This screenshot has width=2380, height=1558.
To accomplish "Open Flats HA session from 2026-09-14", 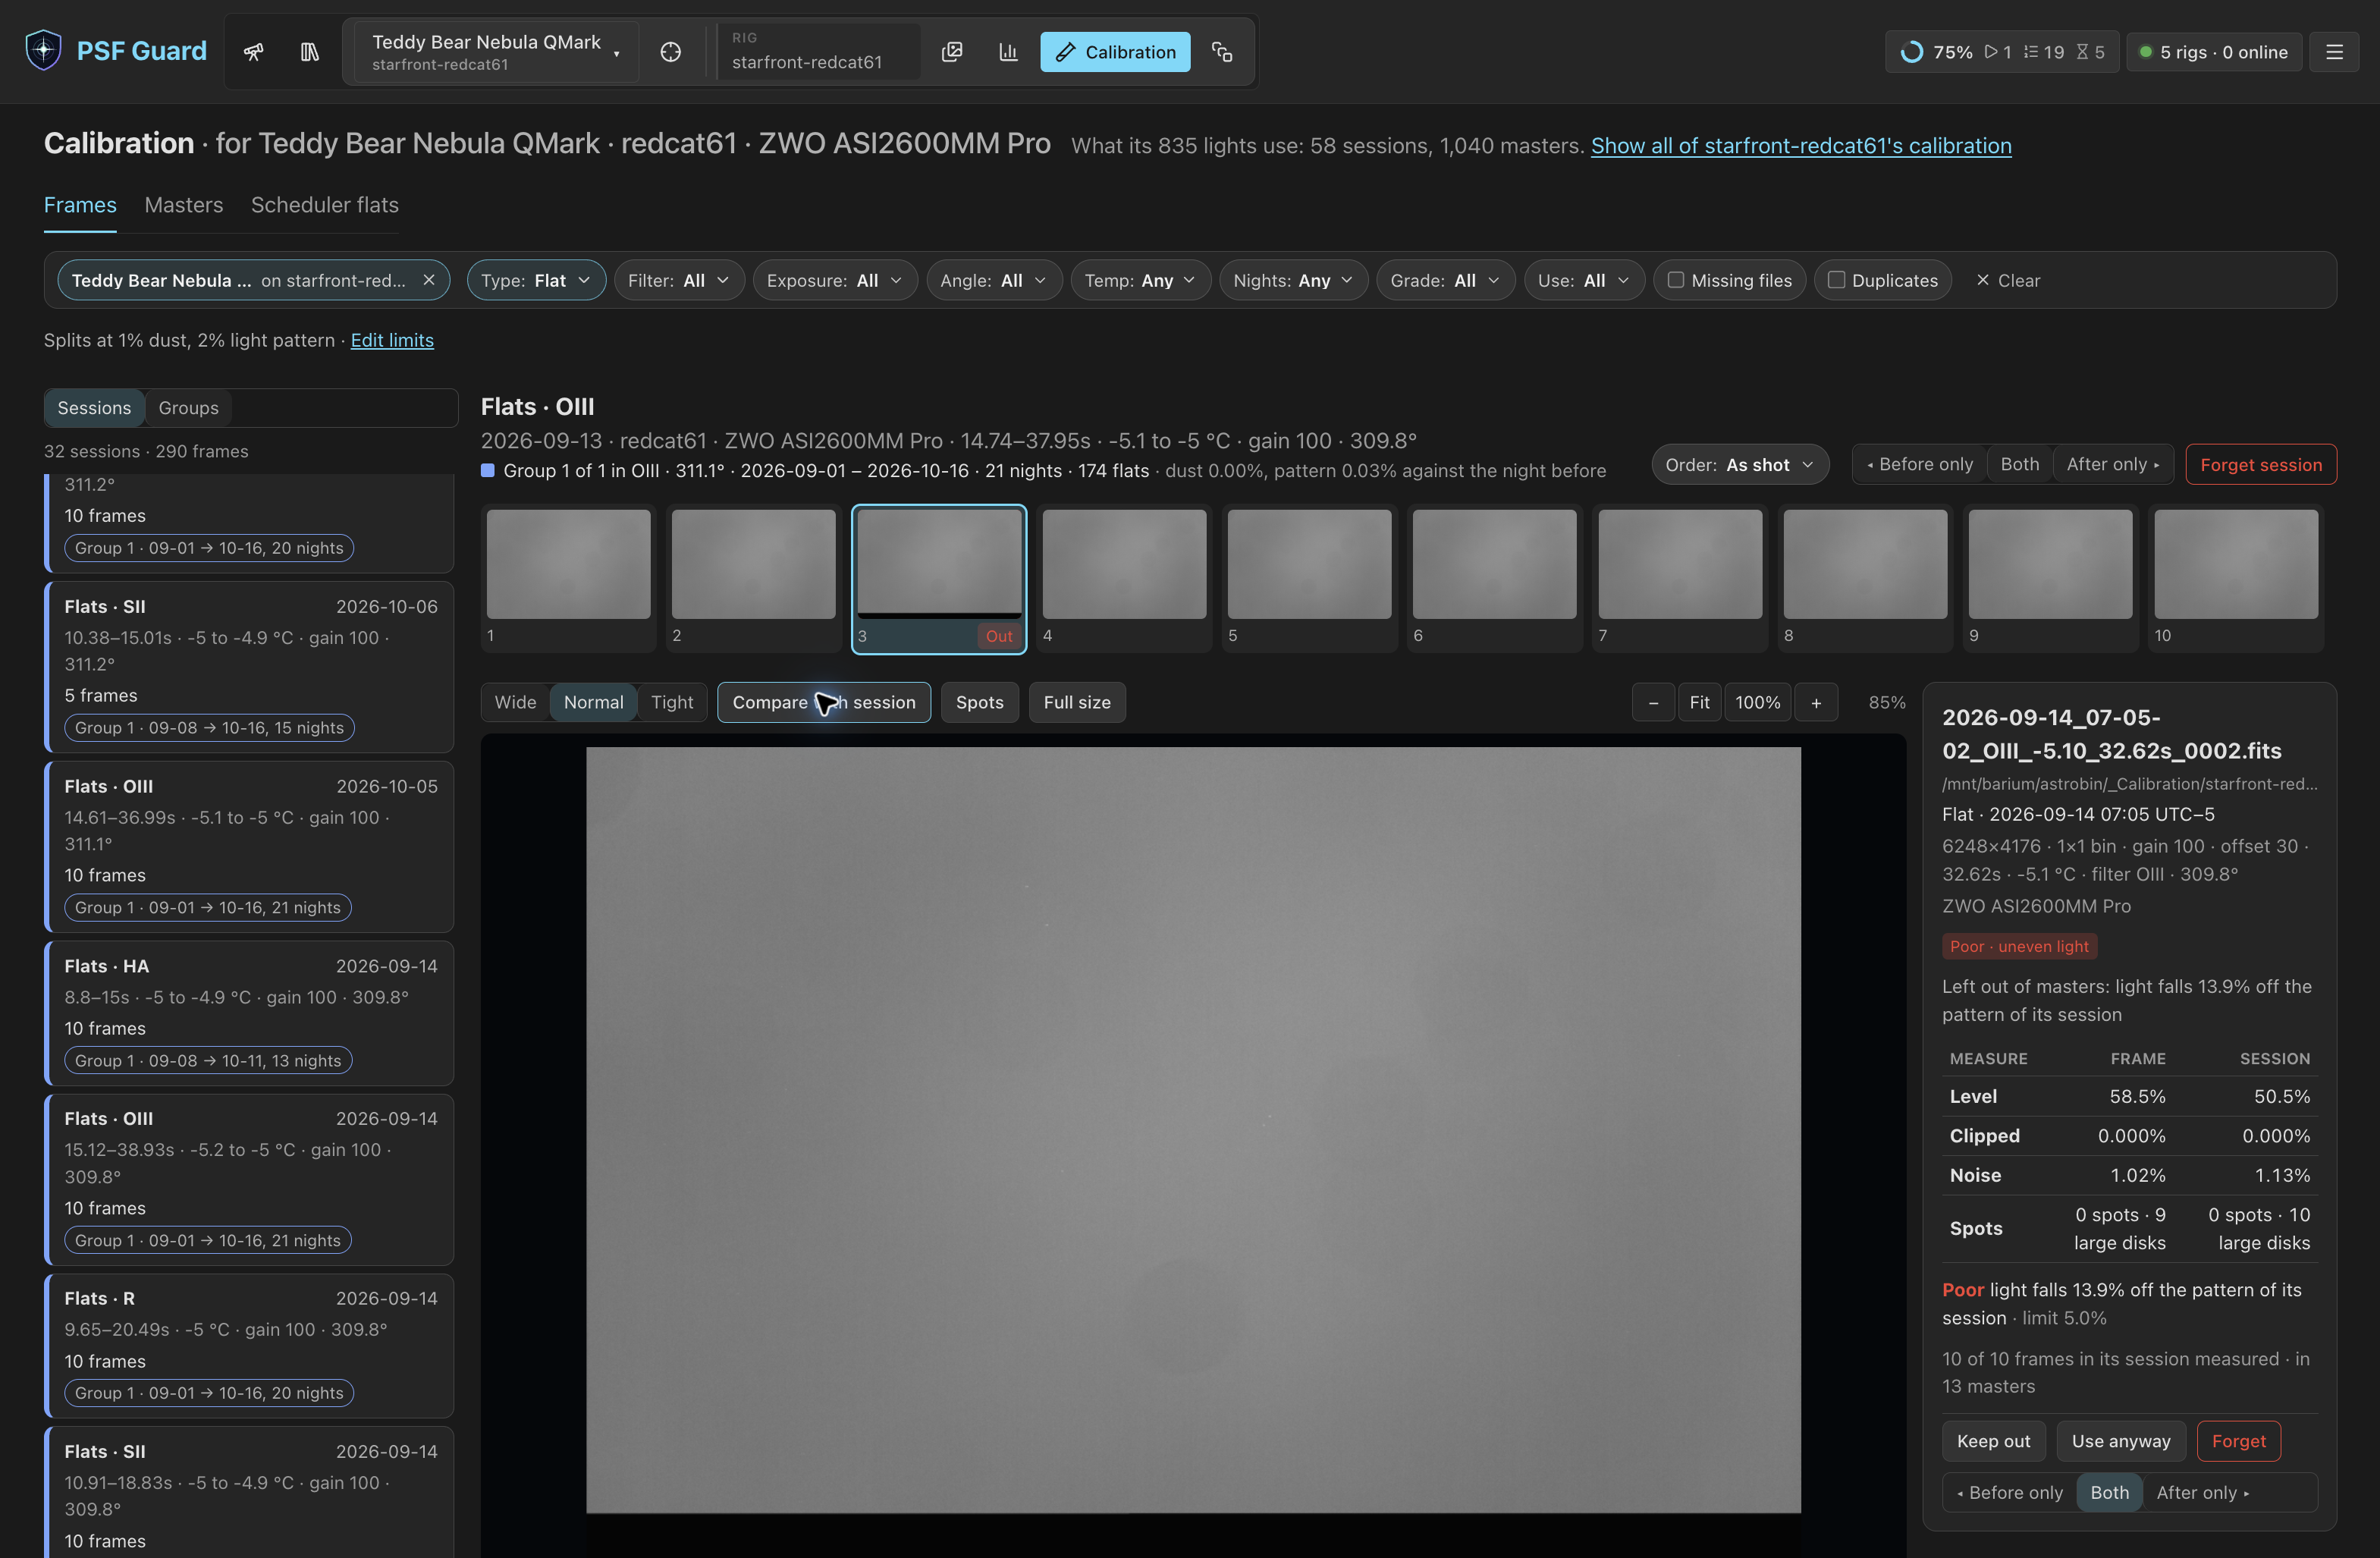I will pyautogui.click(x=250, y=1013).
